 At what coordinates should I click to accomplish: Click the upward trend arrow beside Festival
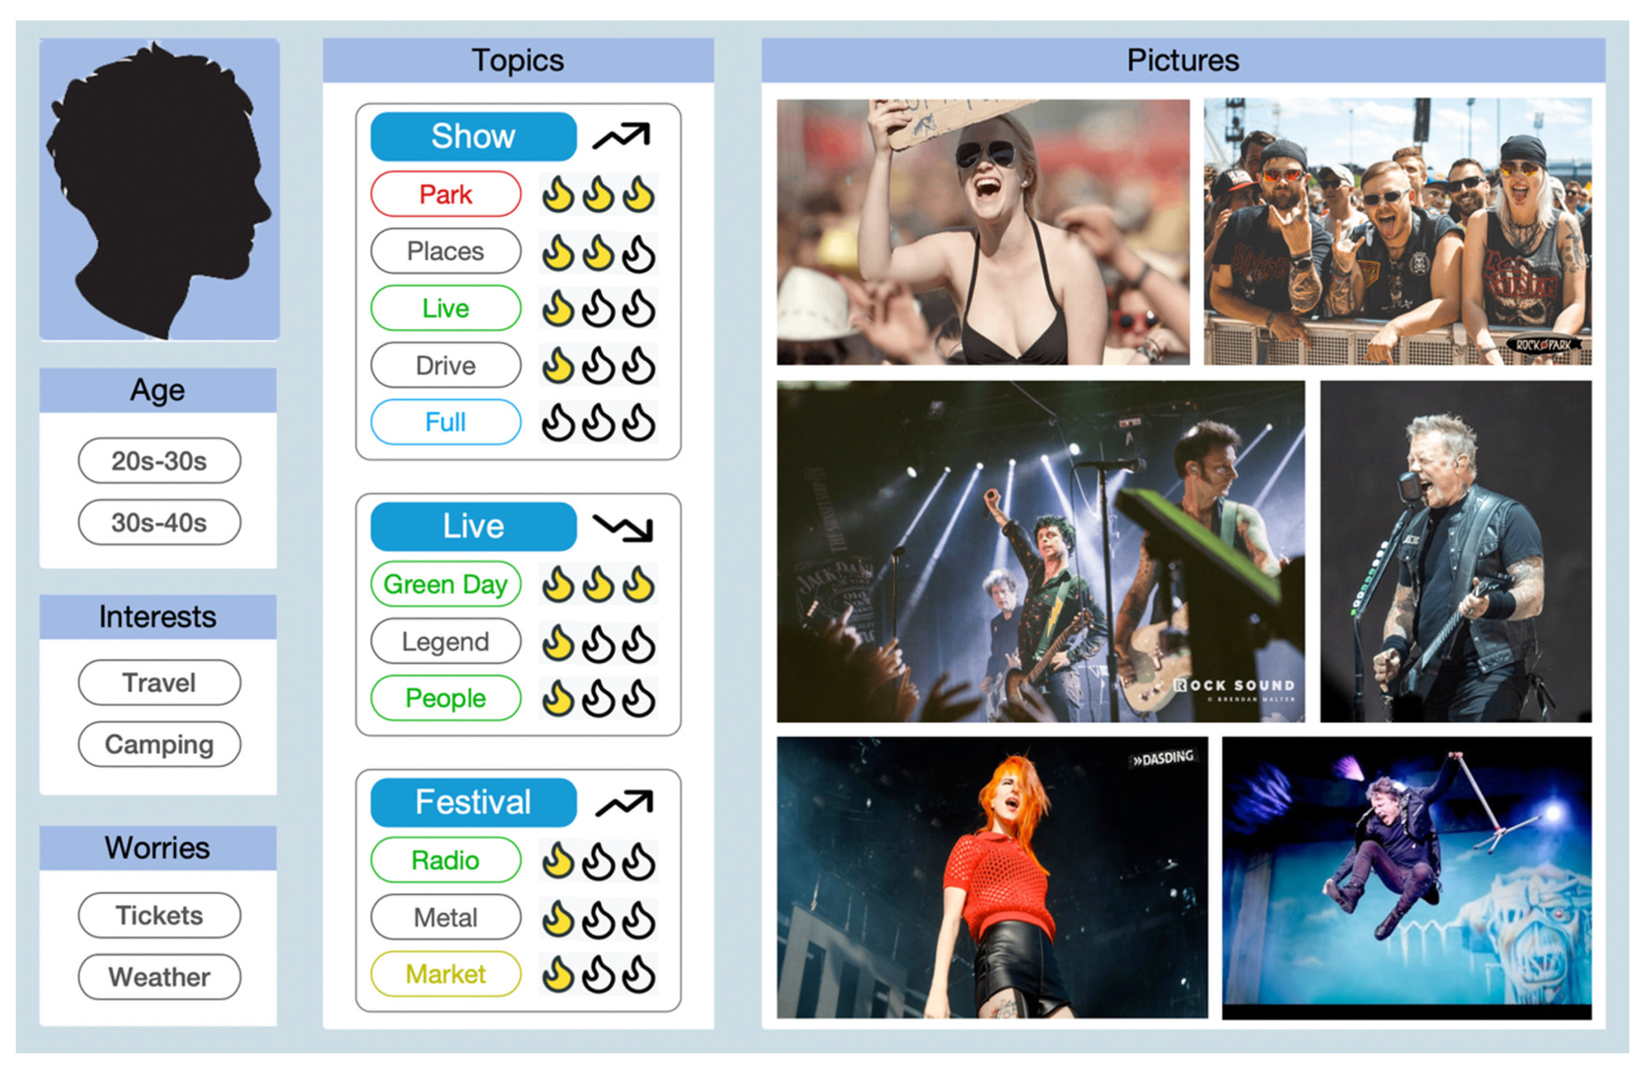(624, 803)
